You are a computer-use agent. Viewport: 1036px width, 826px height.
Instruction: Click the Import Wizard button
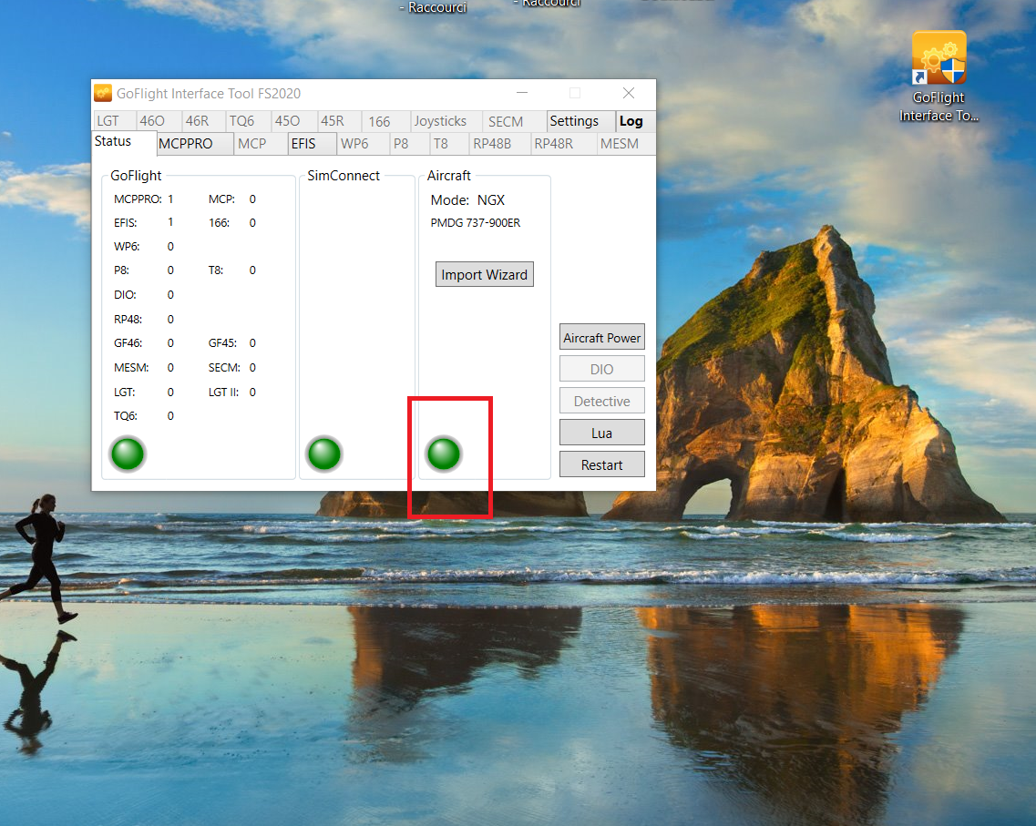(485, 275)
